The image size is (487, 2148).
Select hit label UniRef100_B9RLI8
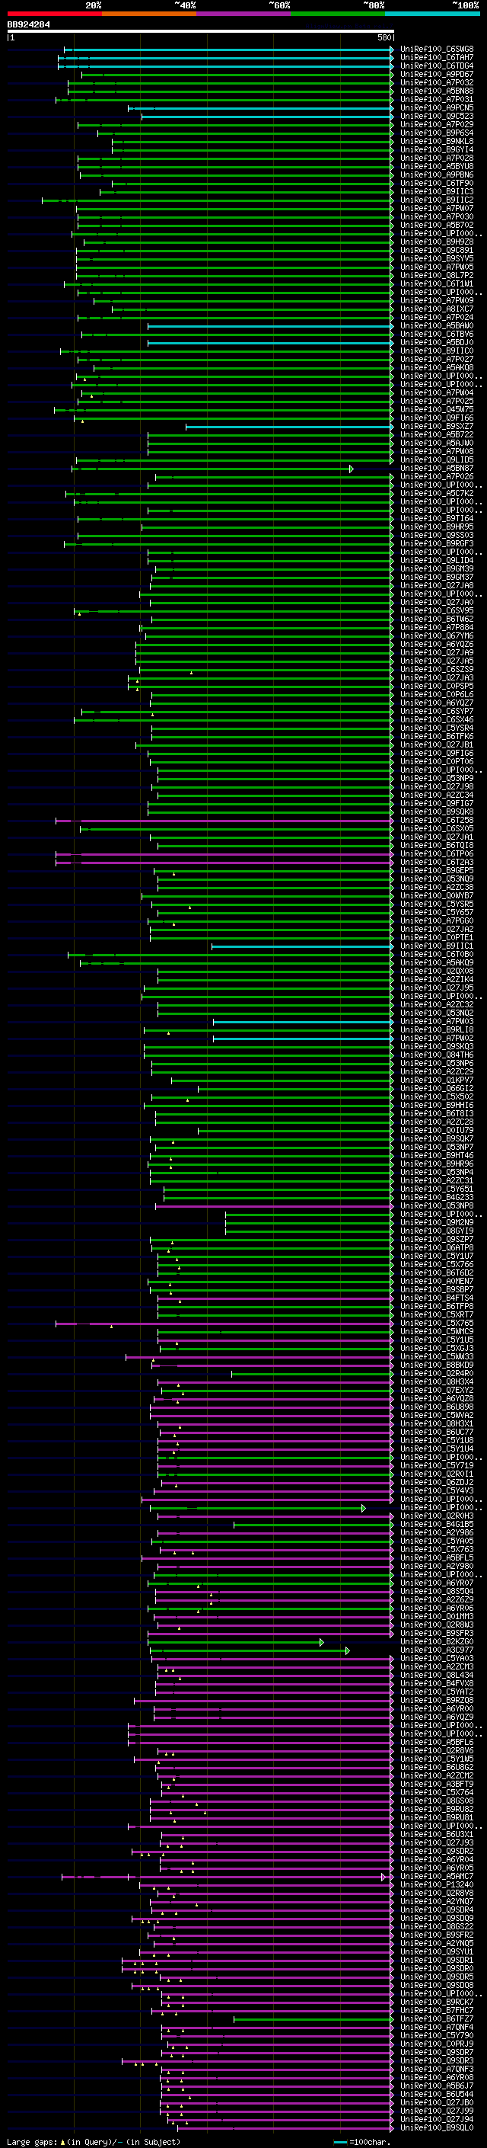tap(436, 1030)
